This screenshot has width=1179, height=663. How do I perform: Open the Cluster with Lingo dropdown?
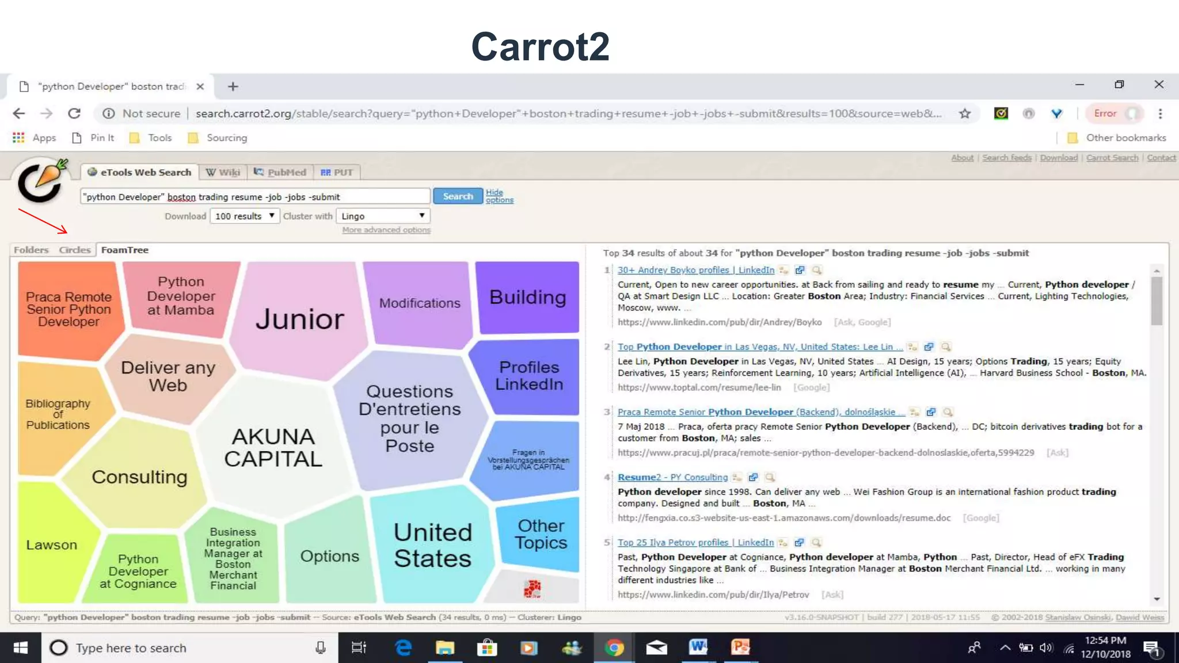point(383,216)
